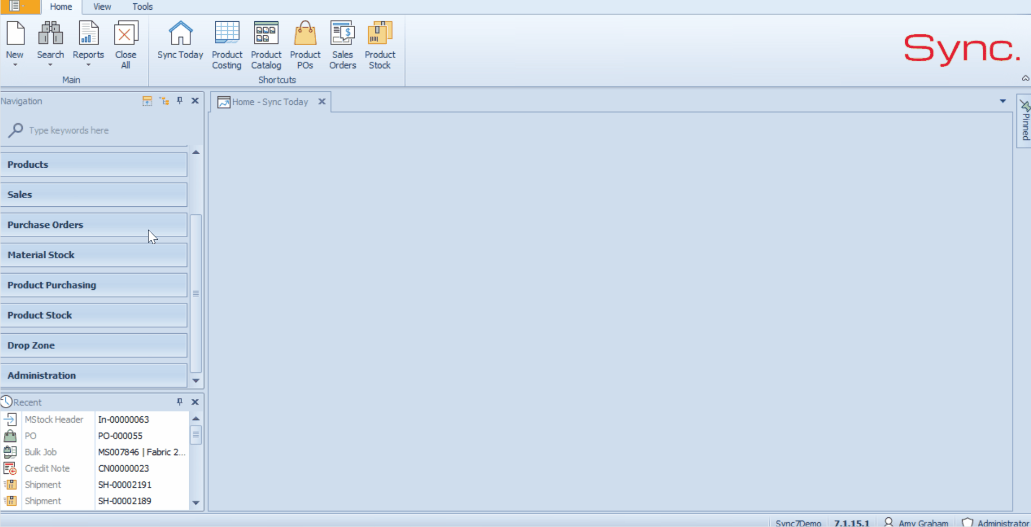
Task: Click icon for Shipment SH-00002189
Action: tap(10, 500)
